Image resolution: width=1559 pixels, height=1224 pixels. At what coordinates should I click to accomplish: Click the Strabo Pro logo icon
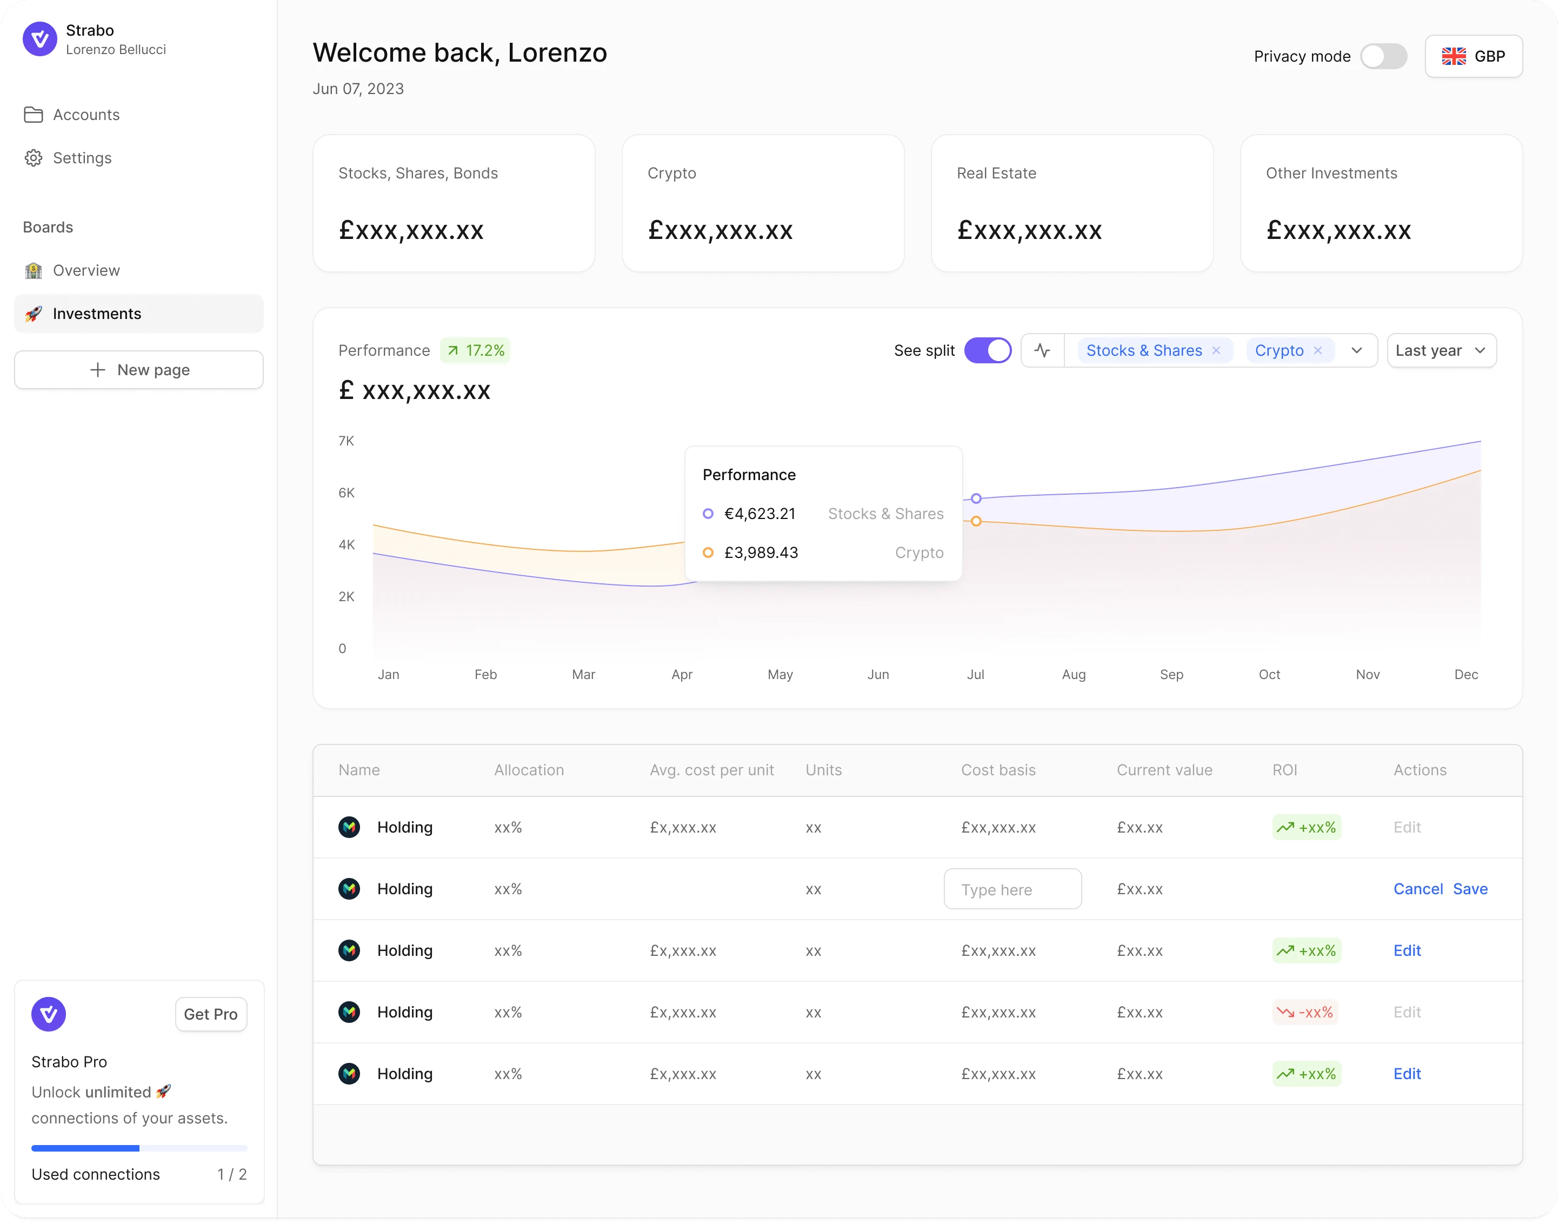pos(49,1014)
